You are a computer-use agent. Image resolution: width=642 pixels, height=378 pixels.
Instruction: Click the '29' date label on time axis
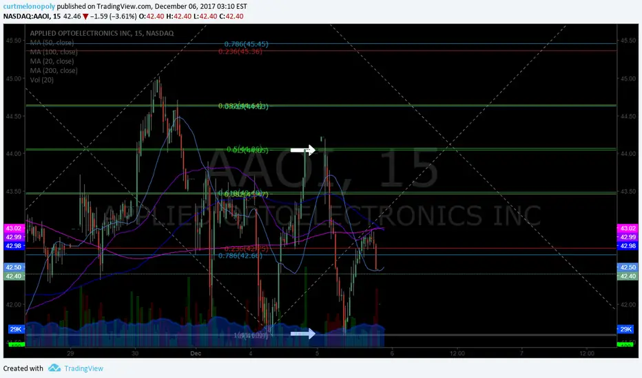(70, 353)
